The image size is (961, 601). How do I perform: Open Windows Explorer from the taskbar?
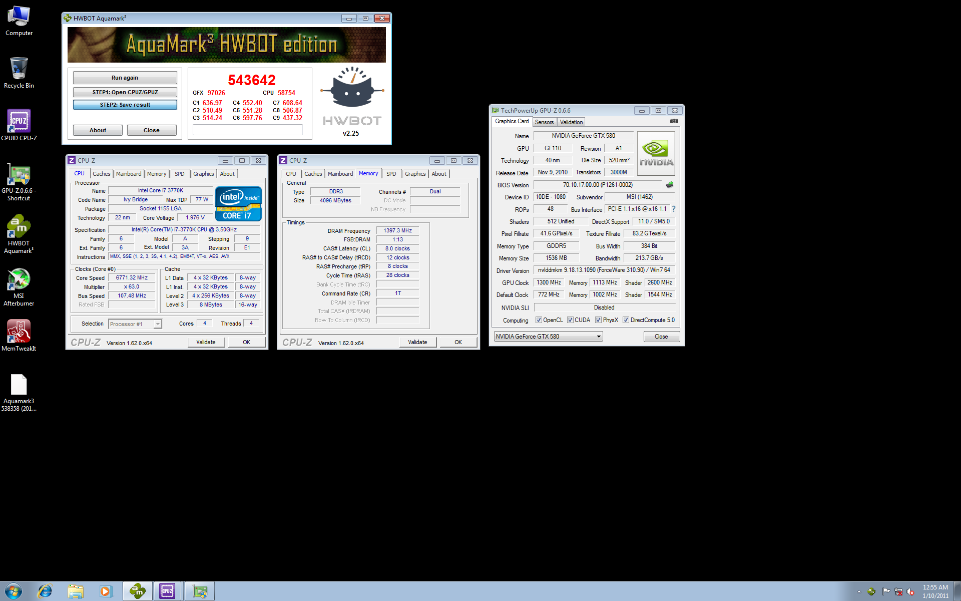(x=76, y=591)
